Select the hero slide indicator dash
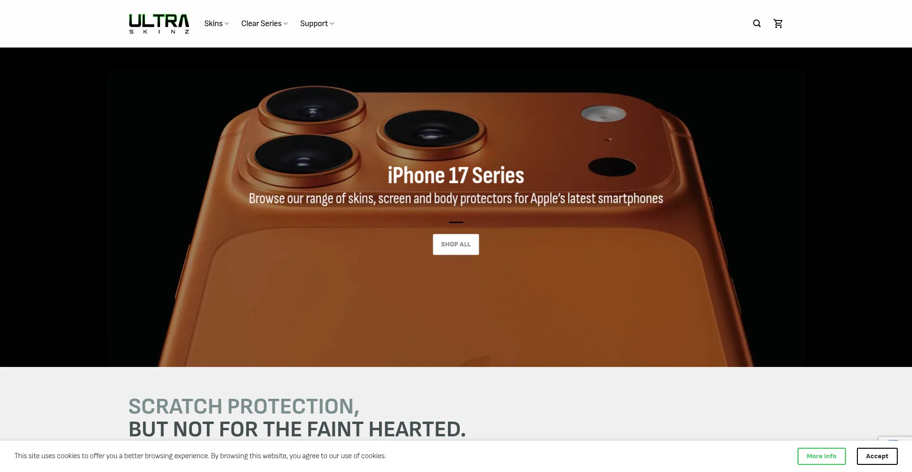Screen dimensions: 912x472 (x=456, y=222)
